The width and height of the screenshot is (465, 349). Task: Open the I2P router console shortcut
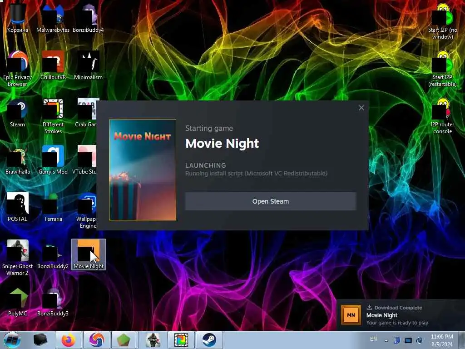(x=442, y=116)
